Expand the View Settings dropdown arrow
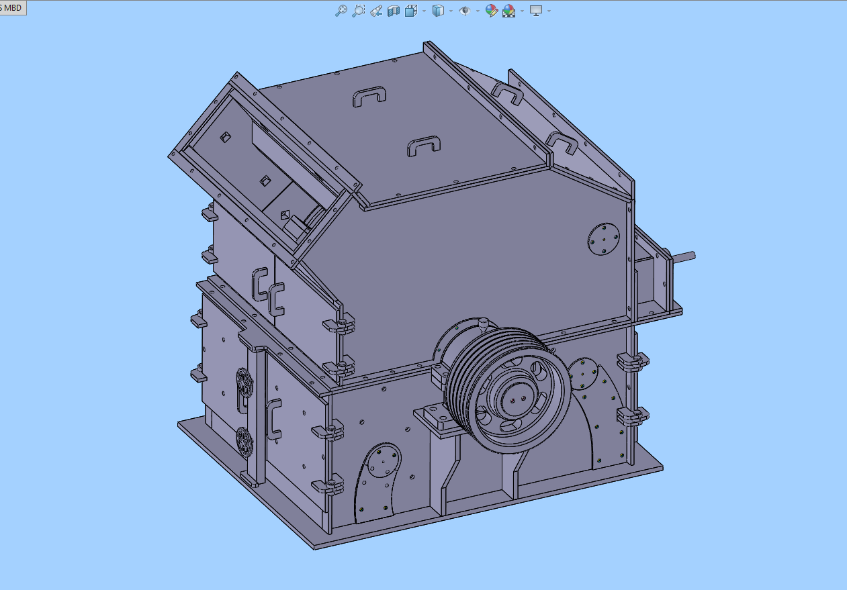 coord(549,11)
